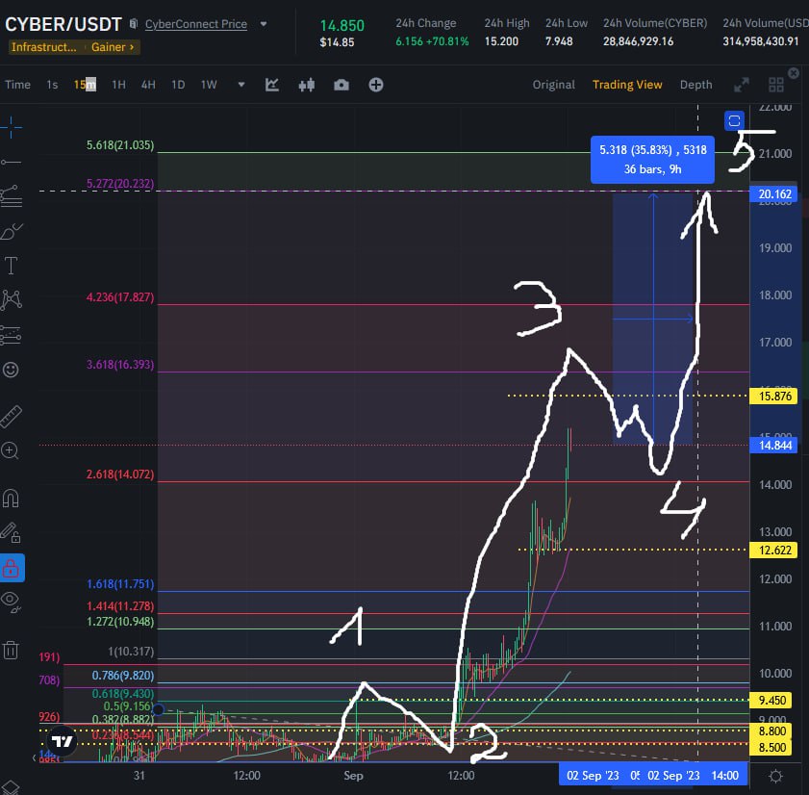Image resolution: width=809 pixels, height=795 pixels.
Task: Select the 15m interval
Action: [x=85, y=85]
